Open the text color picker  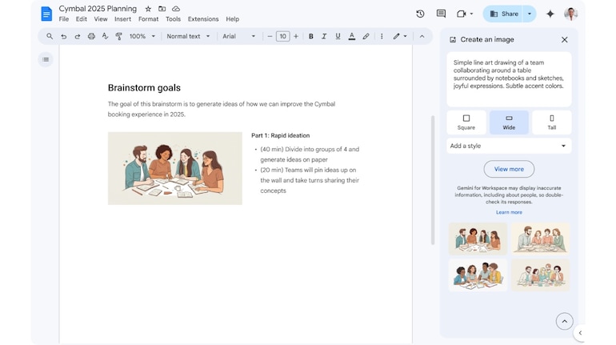[352, 37]
